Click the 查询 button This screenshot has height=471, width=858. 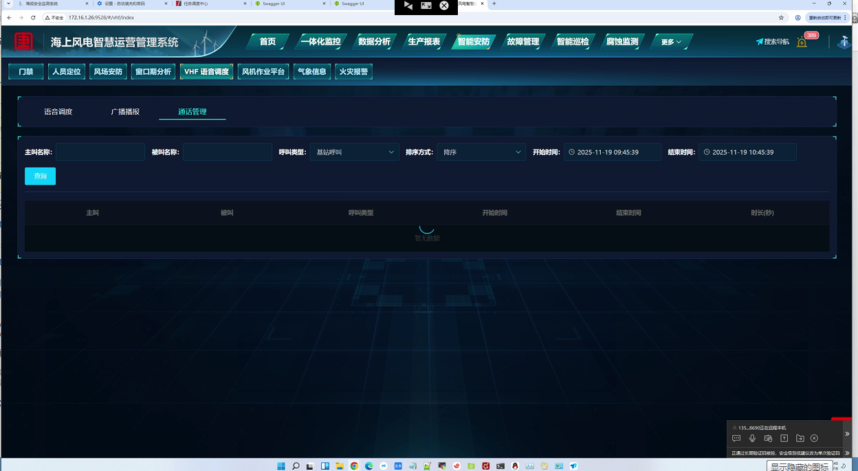[40, 176]
